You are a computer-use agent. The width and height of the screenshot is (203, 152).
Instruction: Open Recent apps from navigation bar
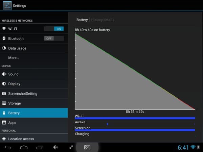(40, 147)
